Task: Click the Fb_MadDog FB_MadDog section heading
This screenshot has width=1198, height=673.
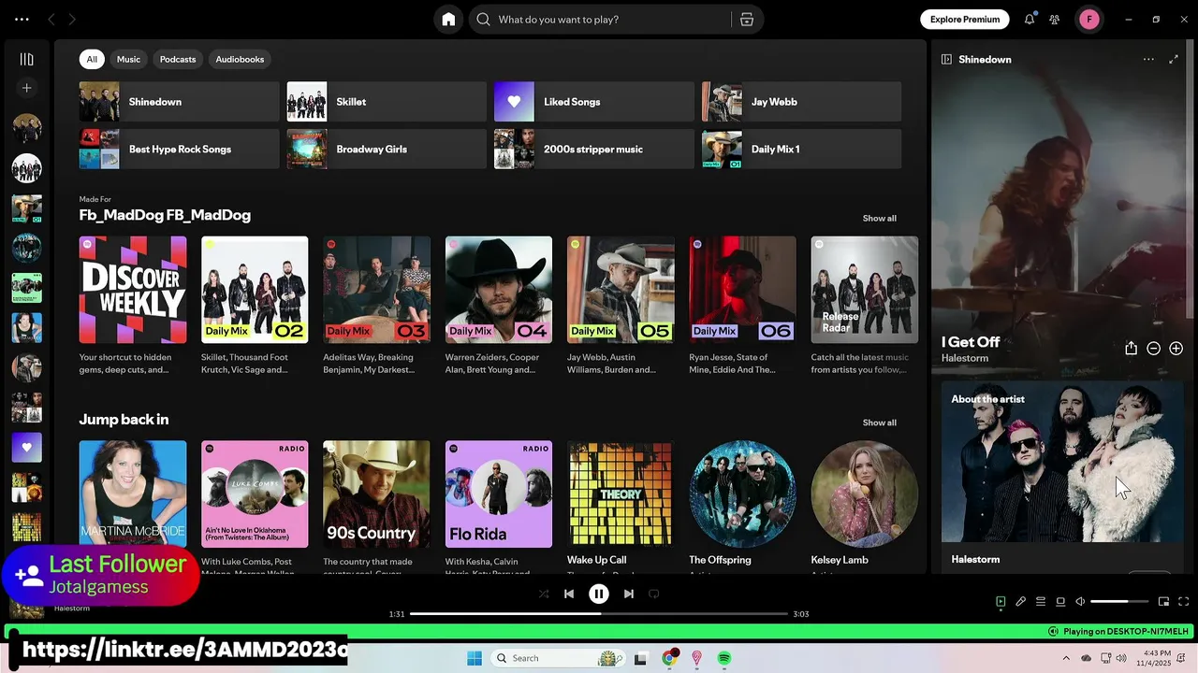Action: tap(165, 215)
